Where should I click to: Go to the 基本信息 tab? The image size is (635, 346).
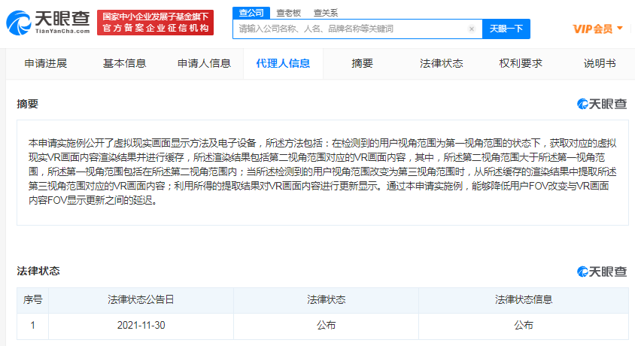pos(124,63)
